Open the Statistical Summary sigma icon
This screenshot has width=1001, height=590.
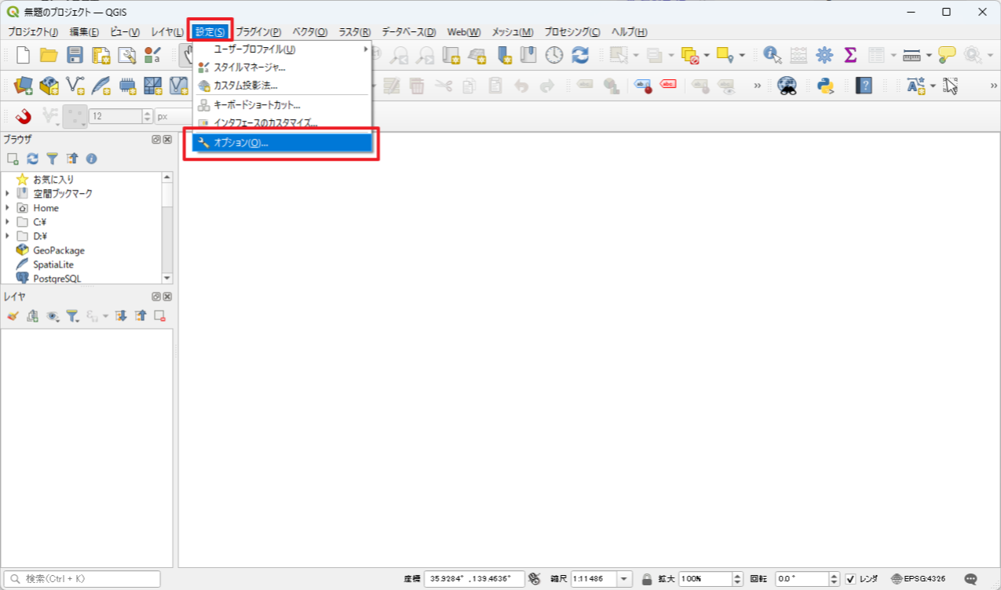[x=850, y=55]
